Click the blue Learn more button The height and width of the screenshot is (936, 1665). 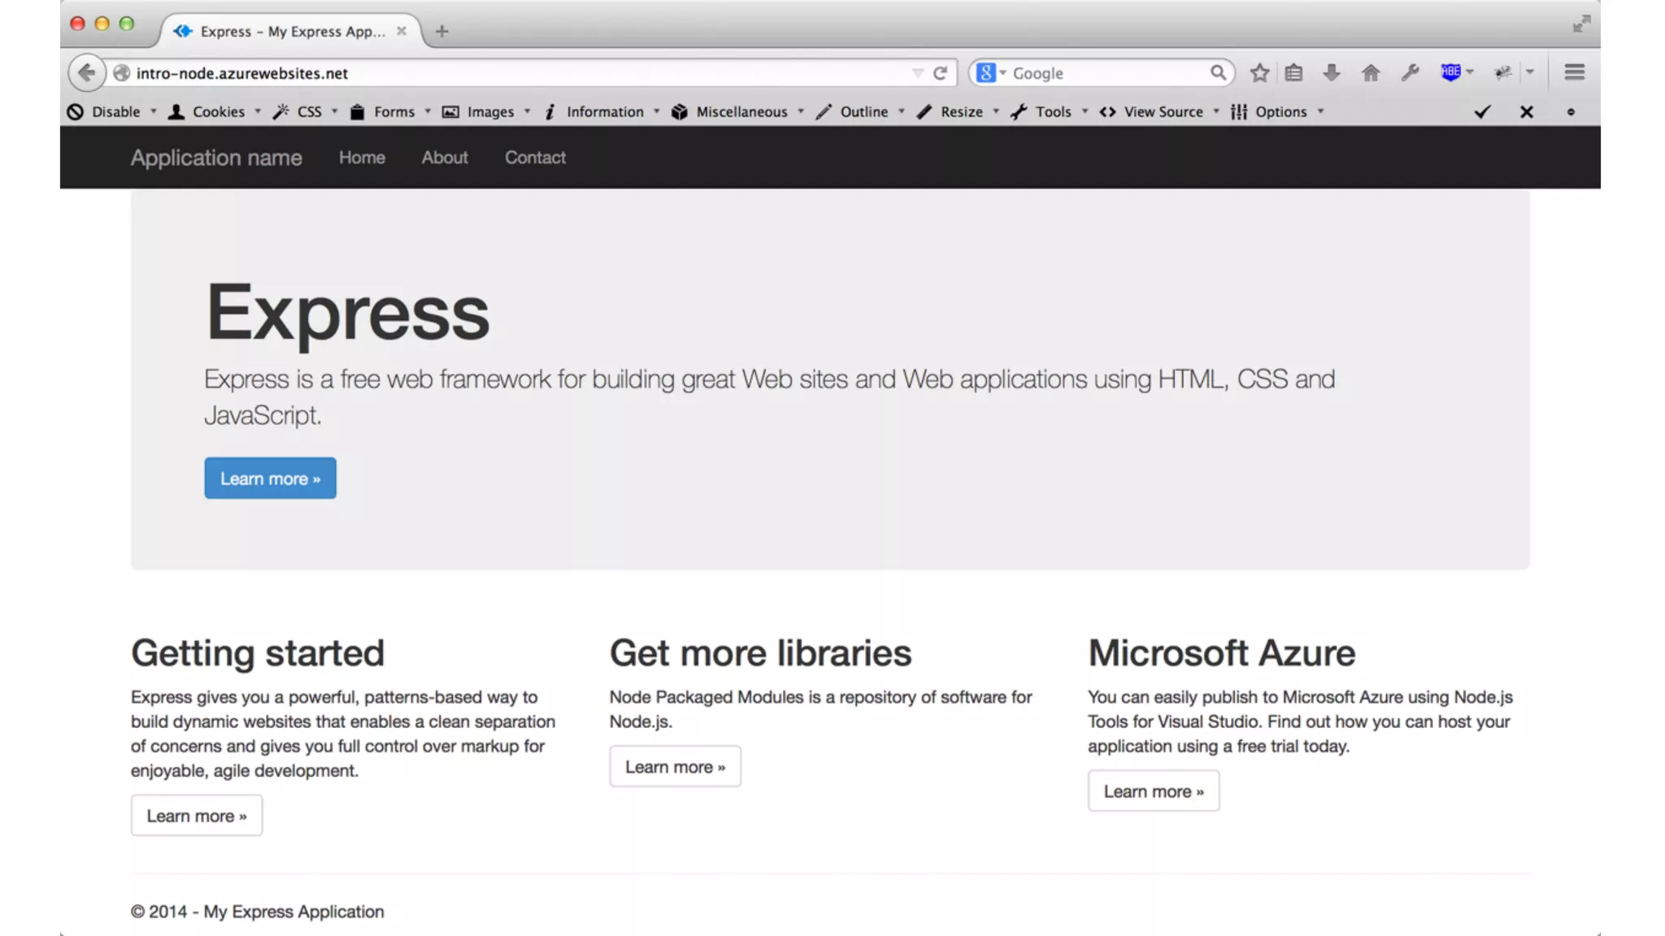click(x=270, y=478)
